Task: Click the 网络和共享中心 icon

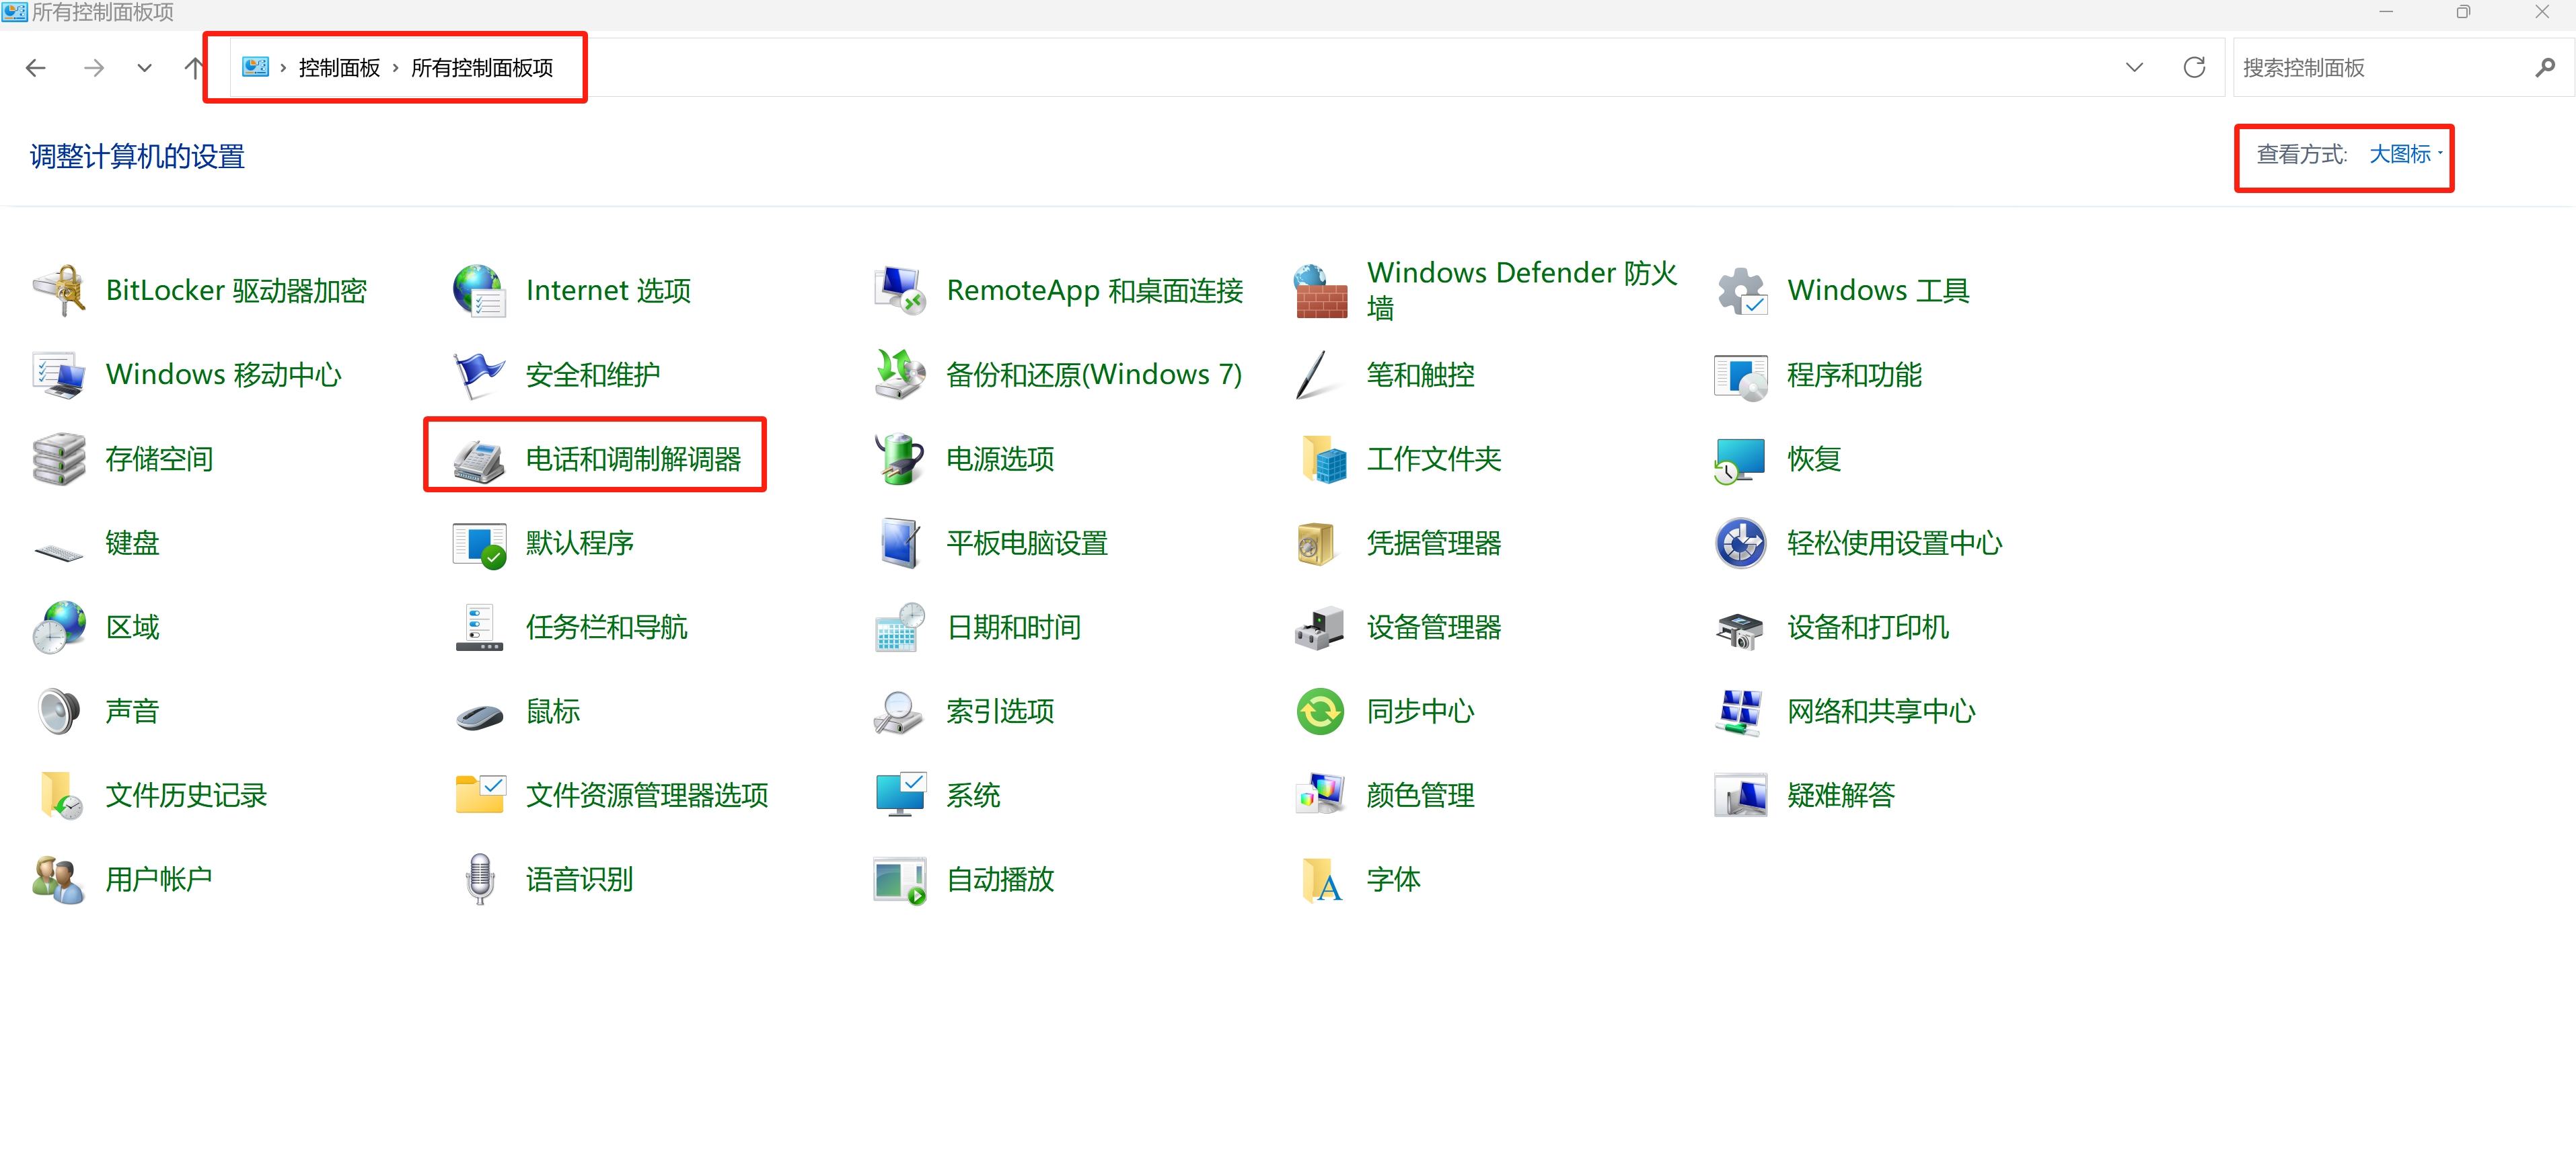Action: coord(1741,711)
